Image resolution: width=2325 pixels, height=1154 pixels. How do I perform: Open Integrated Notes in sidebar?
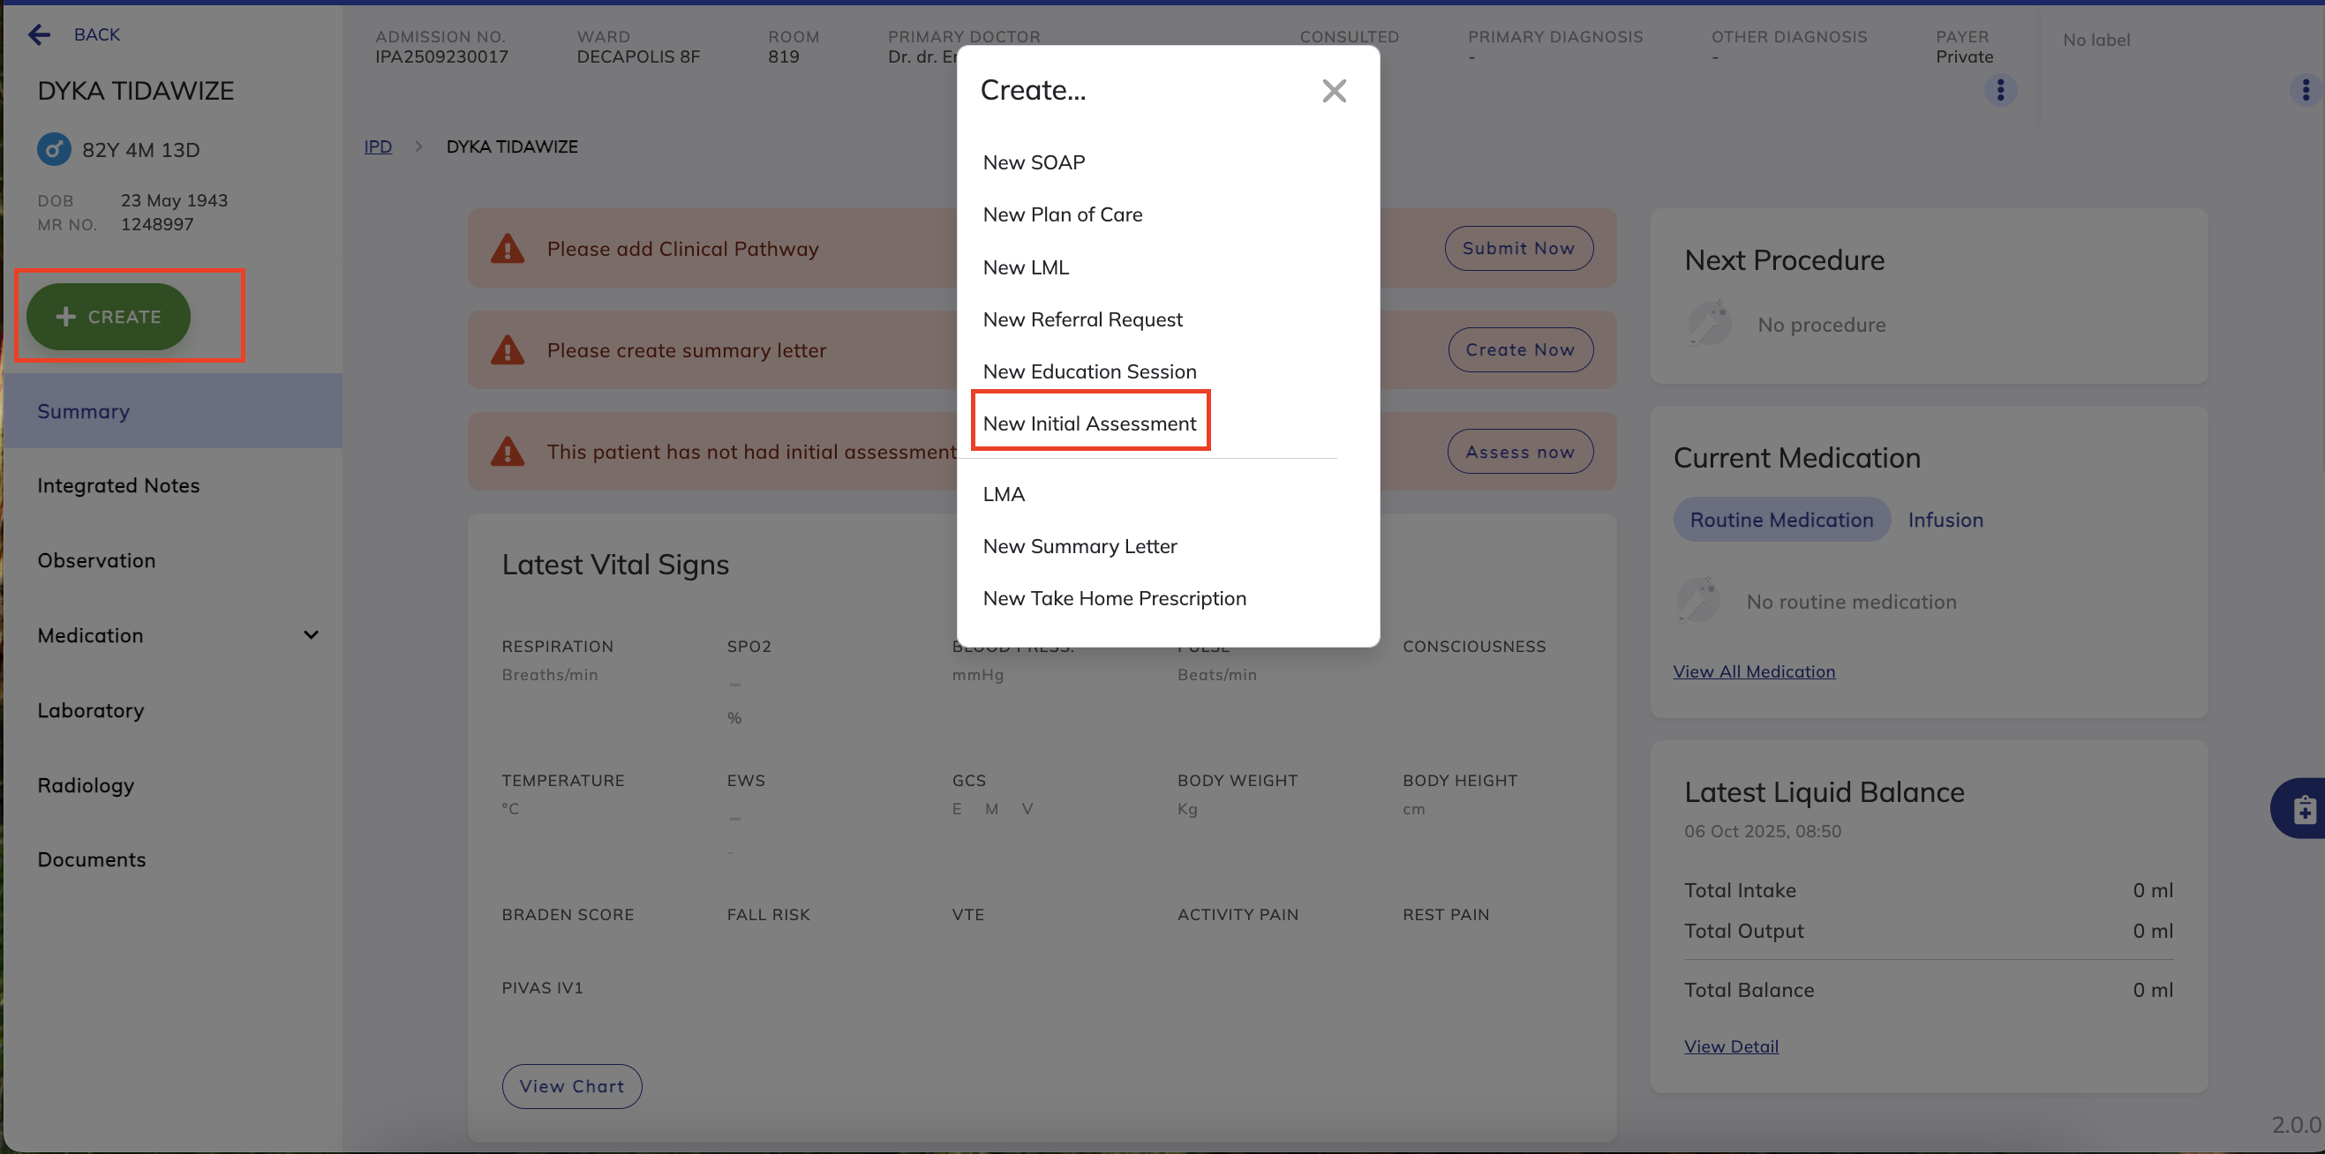click(x=118, y=485)
